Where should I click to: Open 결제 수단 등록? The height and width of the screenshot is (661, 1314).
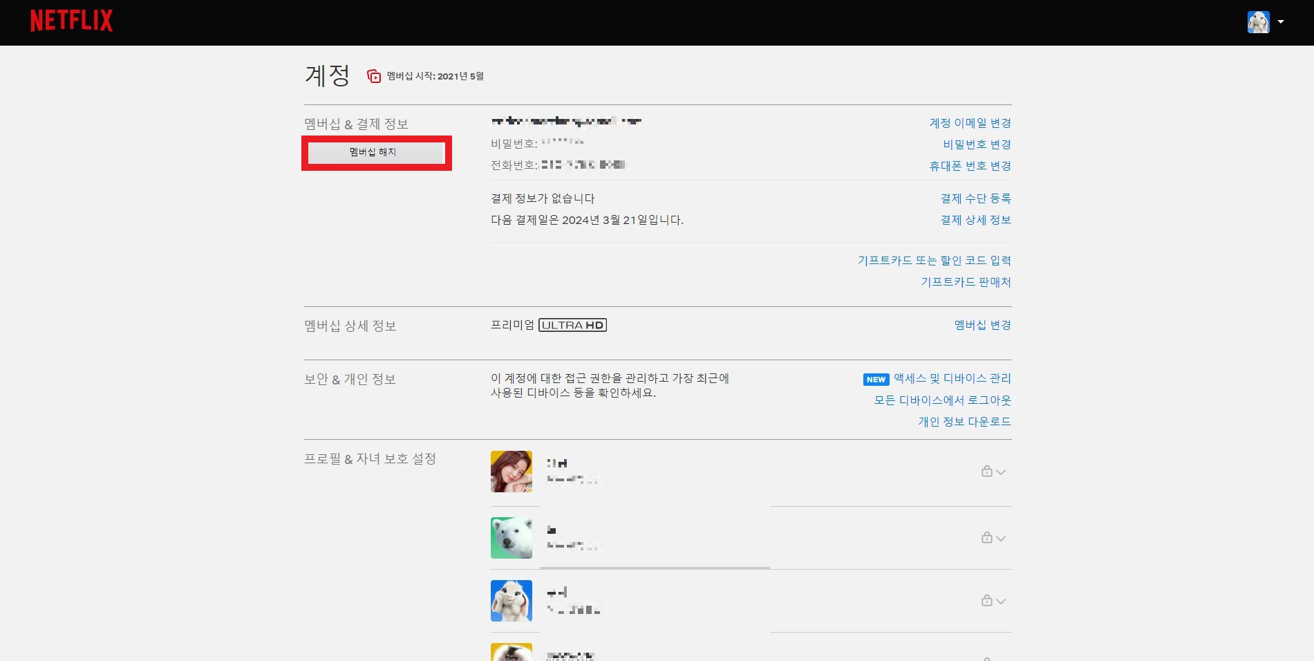[975, 198]
